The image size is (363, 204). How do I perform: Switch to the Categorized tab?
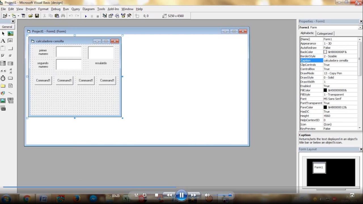[x=325, y=33]
